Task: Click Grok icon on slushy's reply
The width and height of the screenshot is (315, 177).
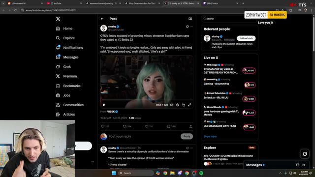Action: [187, 148]
